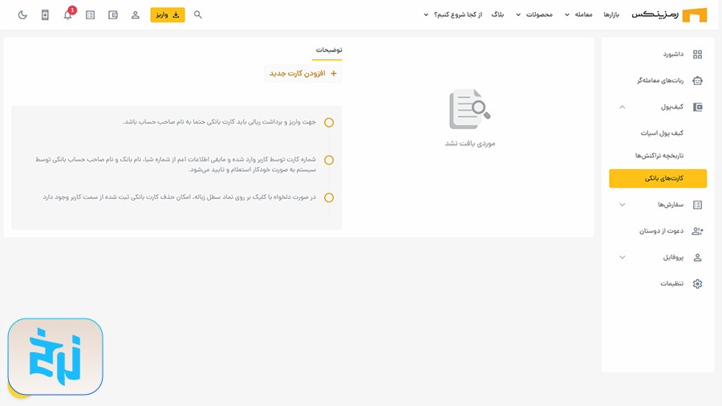Open the wallet icon in top bar
Viewport: 722px width, 406px height.
coord(112,14)
